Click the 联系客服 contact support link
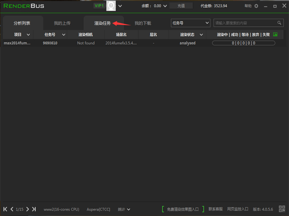This screenshot has height=216, width=289. coord(215,209)
